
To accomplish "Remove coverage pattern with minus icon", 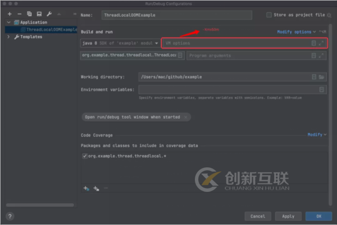I will [106, 188].
